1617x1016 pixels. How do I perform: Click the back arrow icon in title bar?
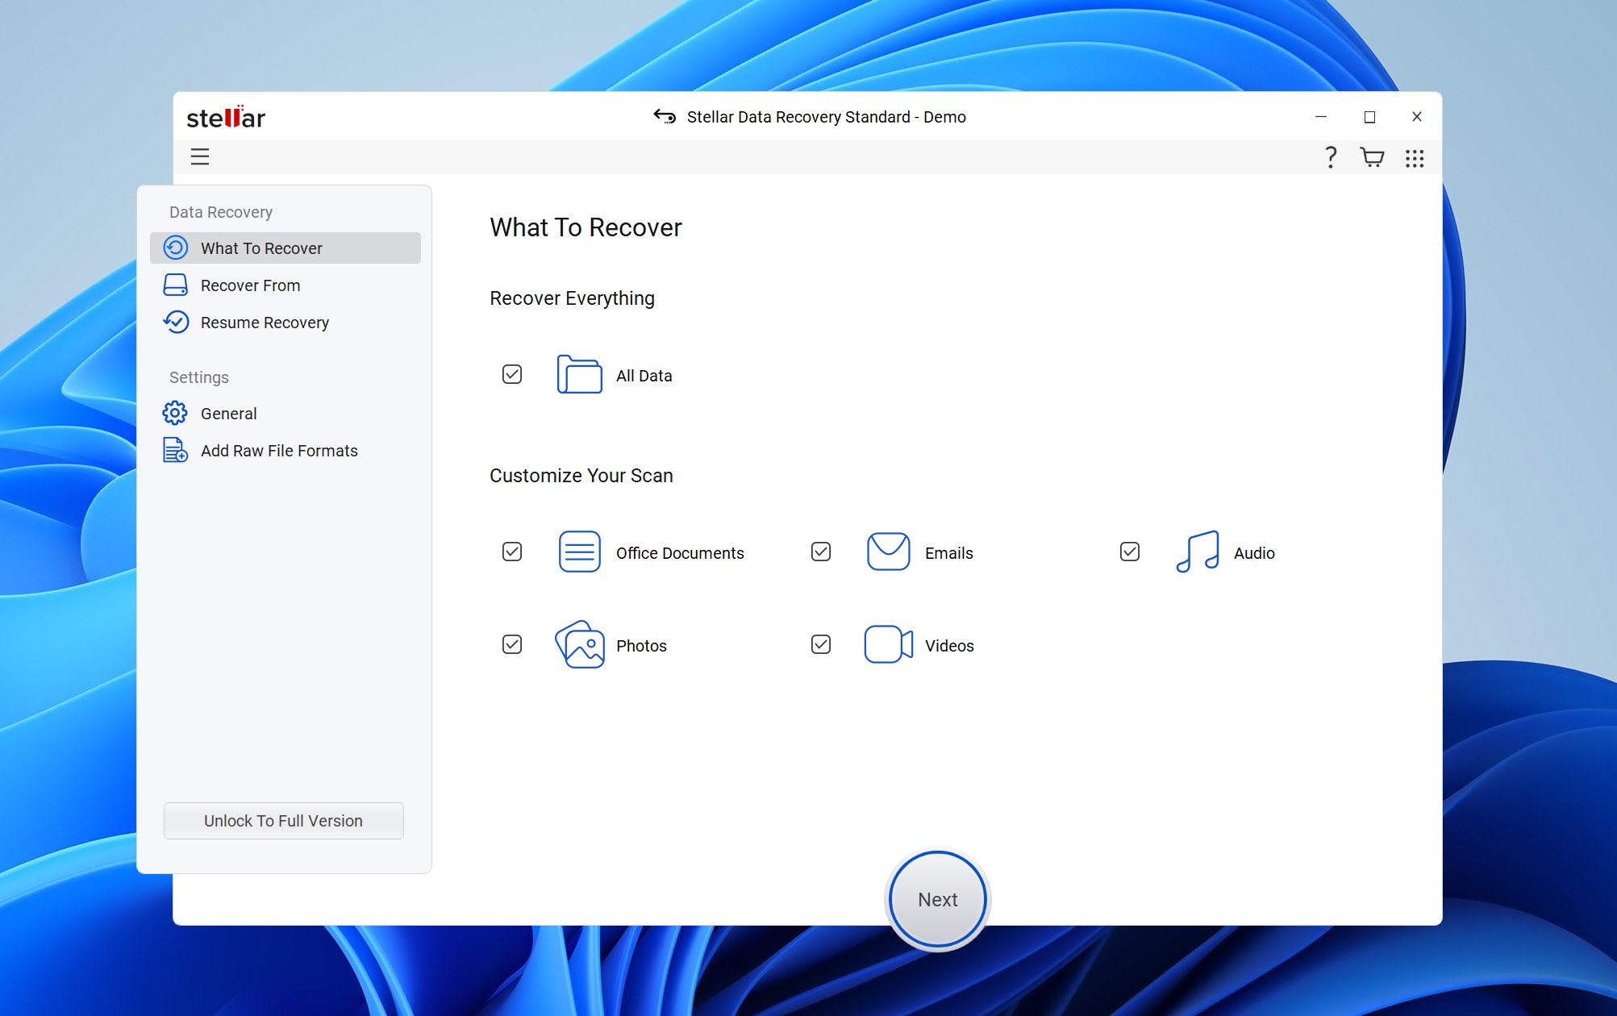(x=665, y=117)
